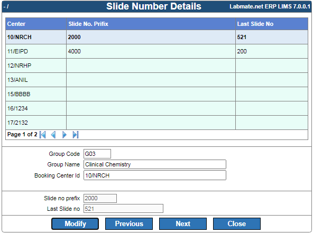Select the 17/2132 center row
The width and height of the screenshot is (313, 233).
click(156, 123)
